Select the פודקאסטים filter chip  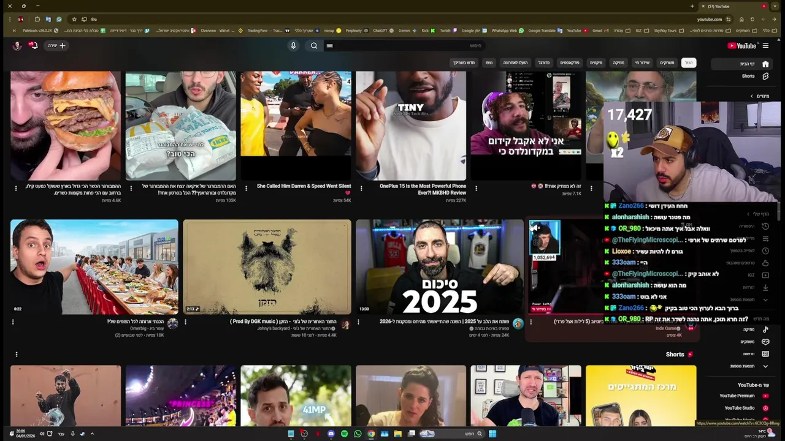click(x=570, y=62)
